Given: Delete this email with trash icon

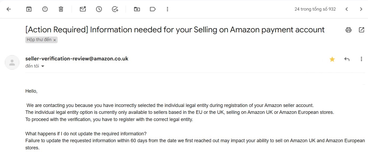Looking at the screenshot, I should pos(61,9).
